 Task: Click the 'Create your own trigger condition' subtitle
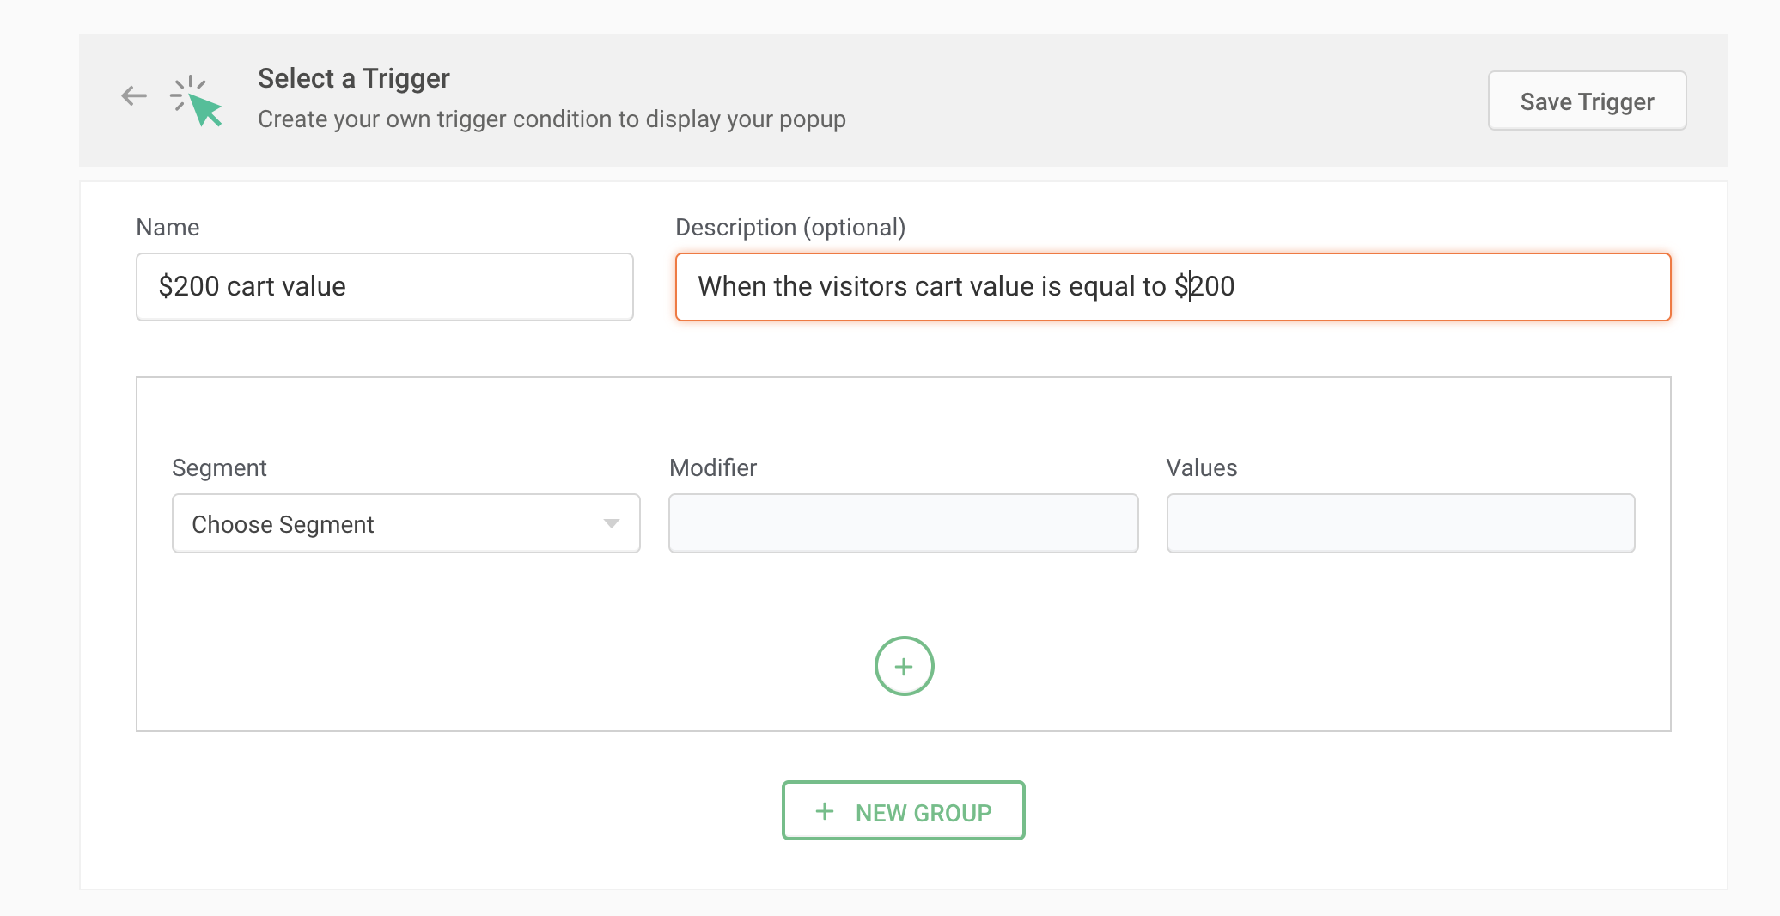pos(552,119)
